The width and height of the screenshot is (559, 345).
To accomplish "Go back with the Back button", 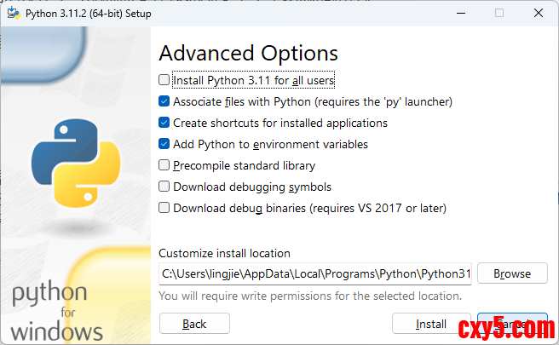I will [194, 324].
